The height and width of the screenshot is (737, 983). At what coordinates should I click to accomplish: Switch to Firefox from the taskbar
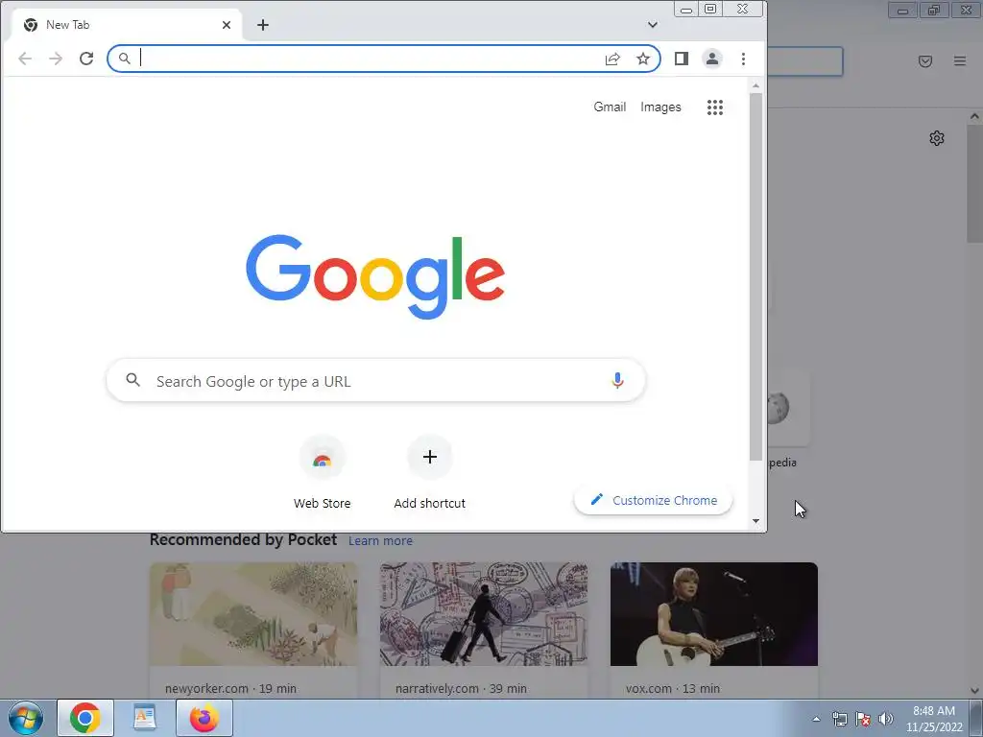tap(204, 718)
